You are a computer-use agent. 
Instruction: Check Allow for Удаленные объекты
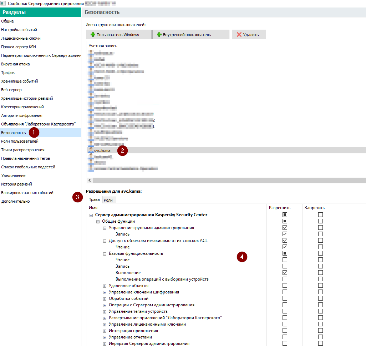[x=285, y=285]
